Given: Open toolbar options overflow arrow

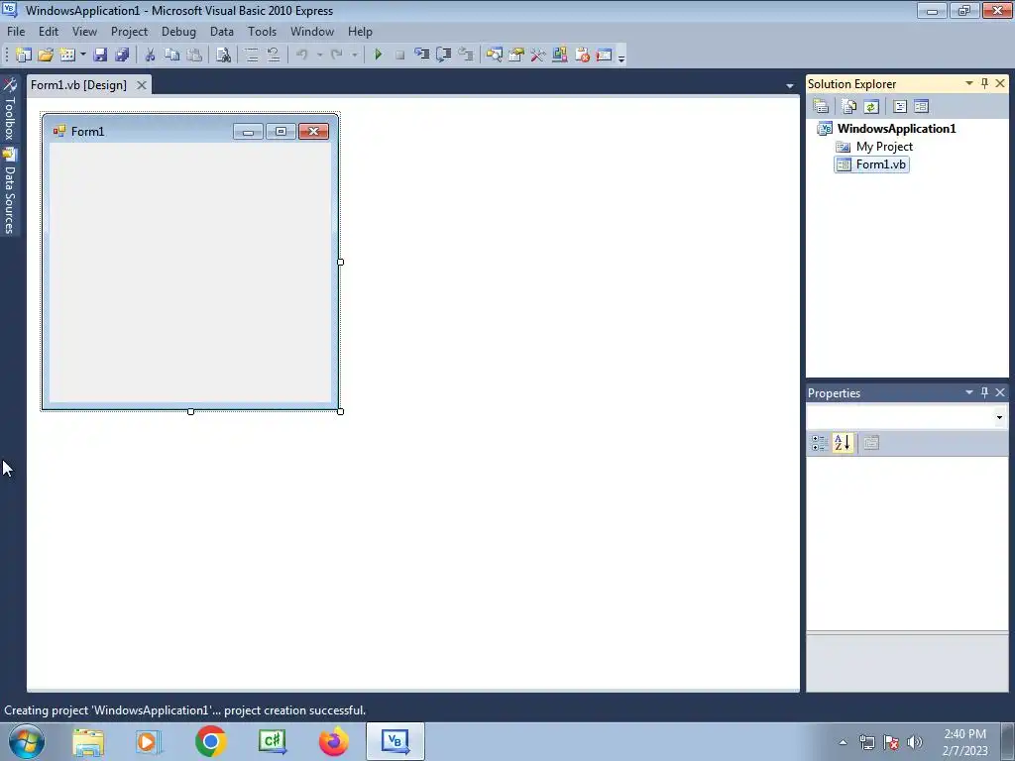Looking at the screenshot, I should point(621,56).
